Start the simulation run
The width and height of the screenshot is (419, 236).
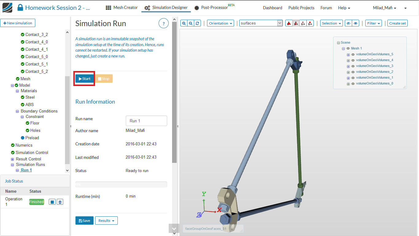[84, 79]
